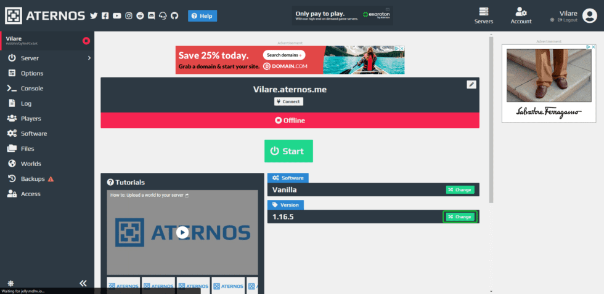Click Change button for Vanilla software
This screenshot has height=294, width=604.
pyautogui.click(x=460, y=190)
